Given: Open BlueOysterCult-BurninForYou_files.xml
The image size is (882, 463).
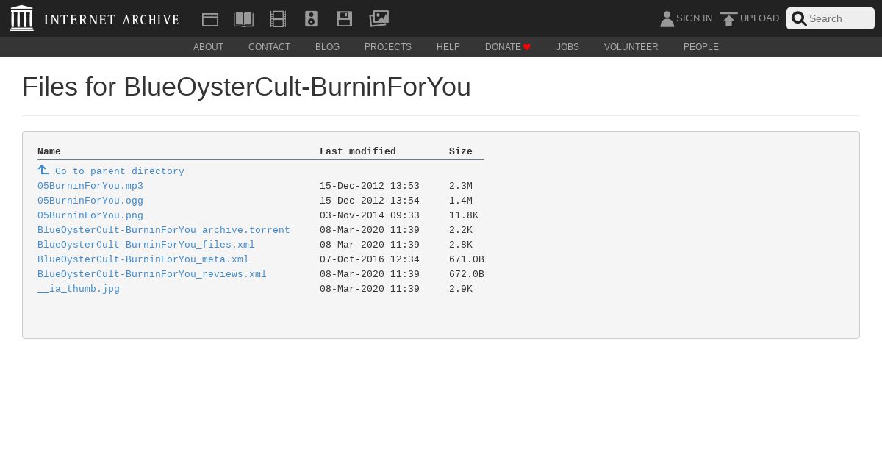Looking at the screenshot, I should click(x=146, y=245).
